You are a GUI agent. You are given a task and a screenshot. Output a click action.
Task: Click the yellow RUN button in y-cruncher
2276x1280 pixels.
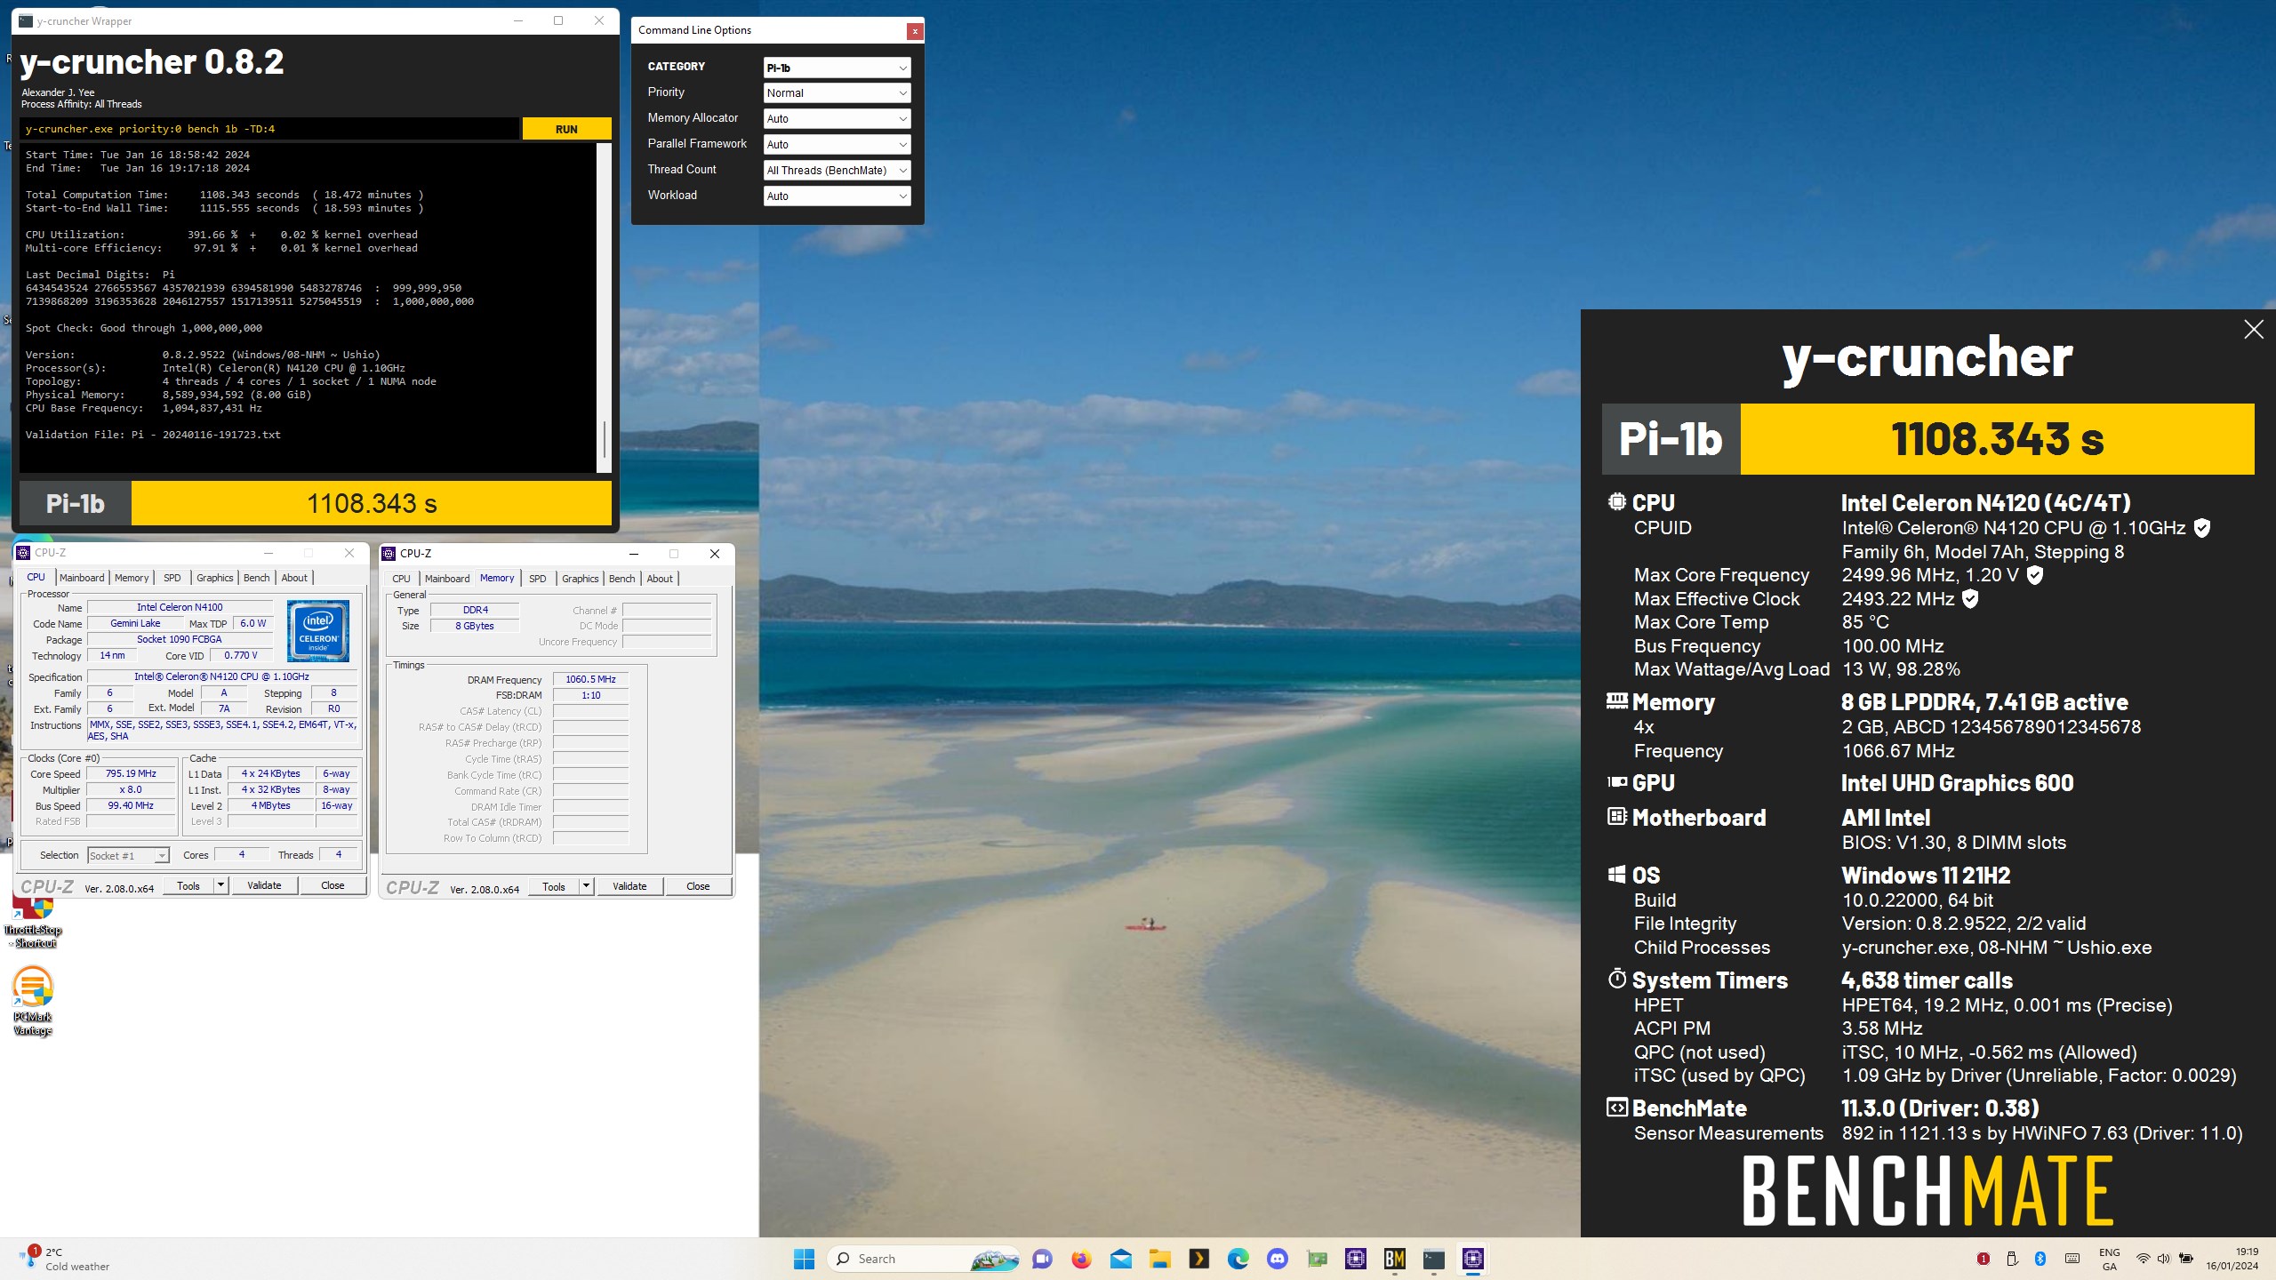566,129
